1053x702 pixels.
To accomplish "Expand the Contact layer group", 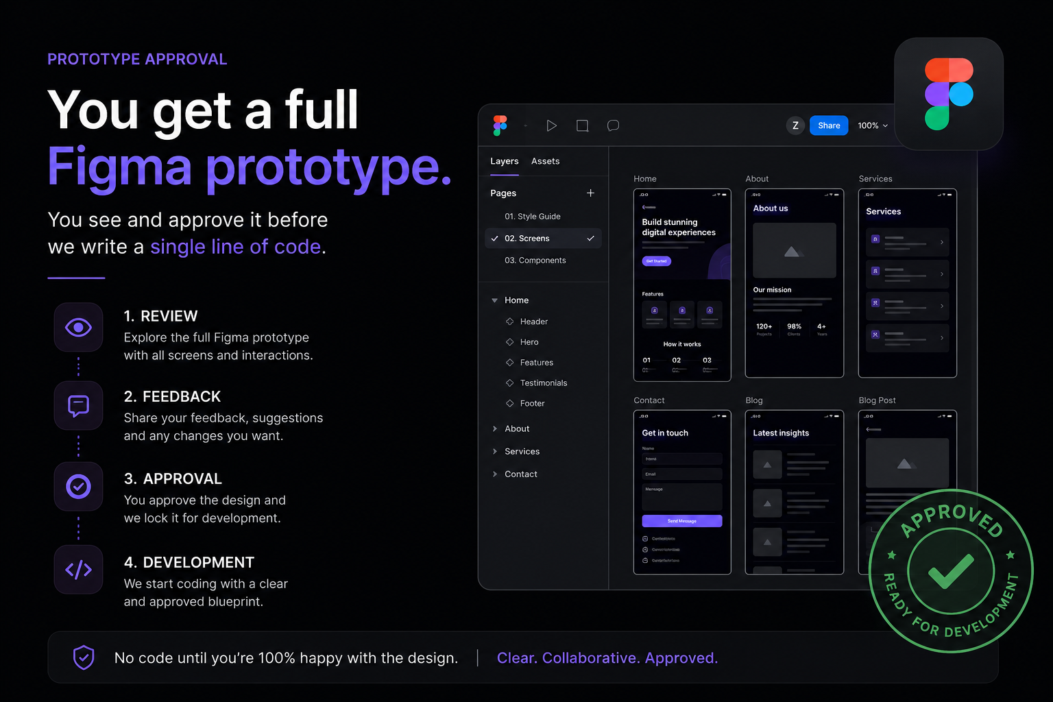I will click(495, 474).
